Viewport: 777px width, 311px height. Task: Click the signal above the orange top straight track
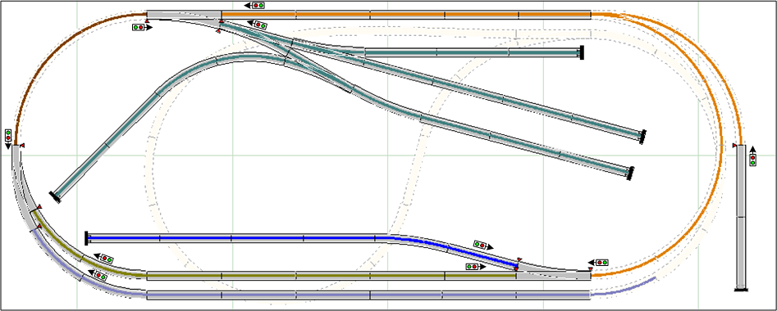coord(255,6)
